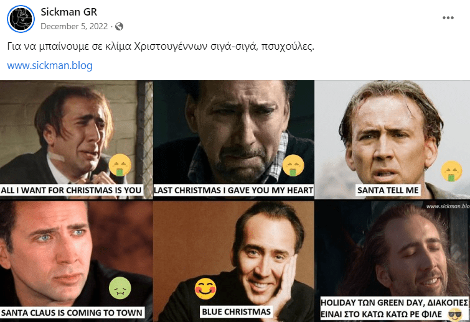The width and height of the screenshot is (470, 322).
Task: Click the green nauseated emoji on the bottom-left panel
Action: point(120,287)
